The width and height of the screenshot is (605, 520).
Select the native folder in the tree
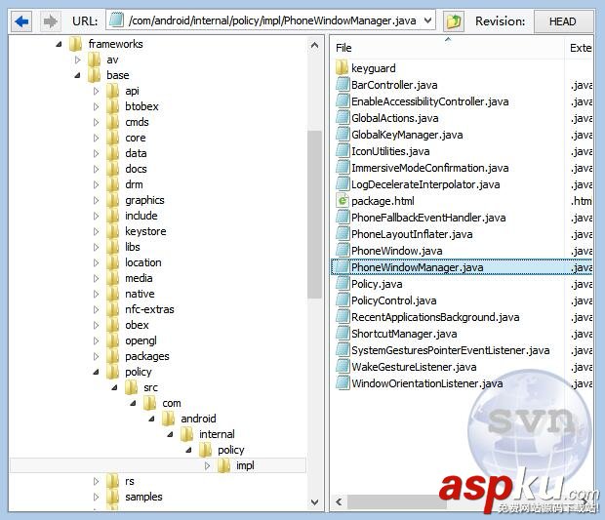pyautogui.click(x=140, y=294)
